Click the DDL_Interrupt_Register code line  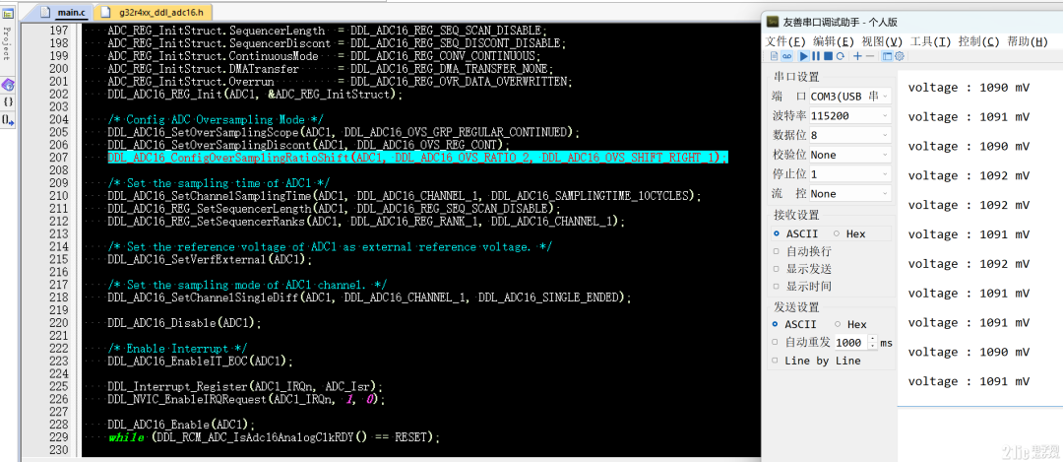click(x=245, y=387)
